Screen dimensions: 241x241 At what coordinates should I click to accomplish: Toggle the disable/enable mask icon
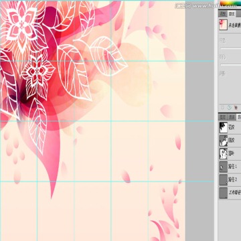click(236, 108)
